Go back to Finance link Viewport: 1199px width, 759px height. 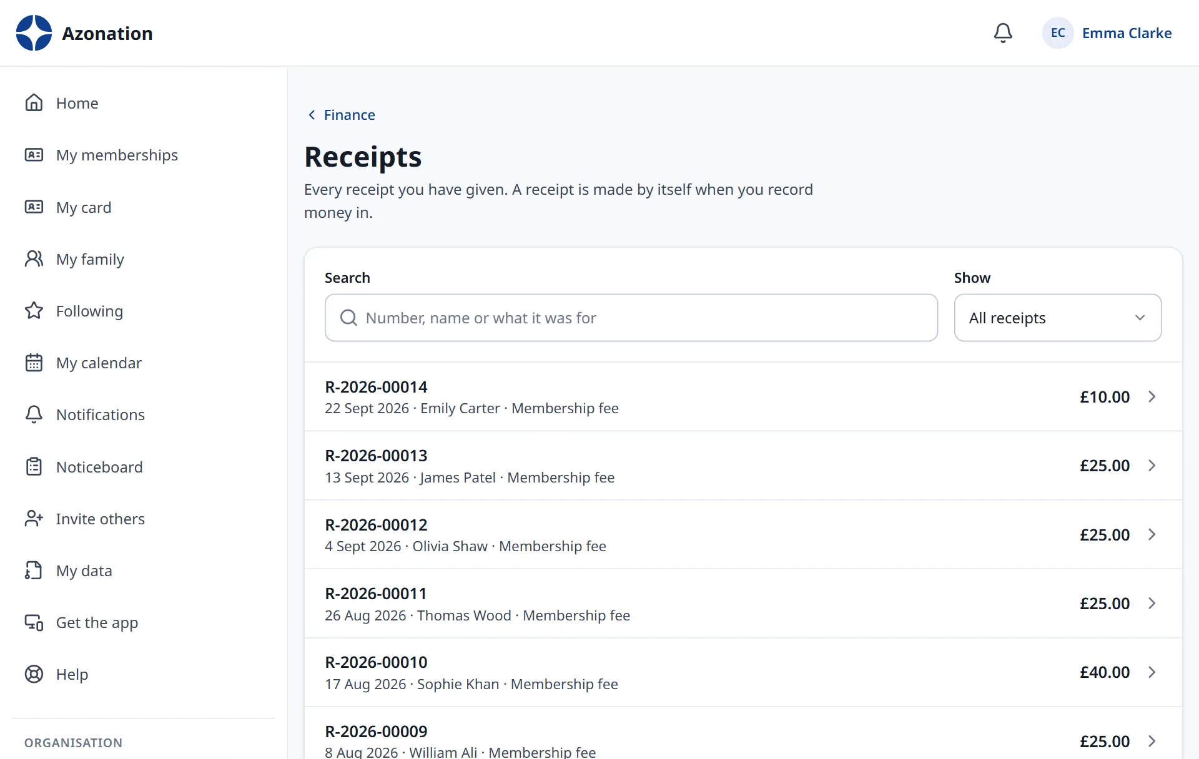pos(342,115)
